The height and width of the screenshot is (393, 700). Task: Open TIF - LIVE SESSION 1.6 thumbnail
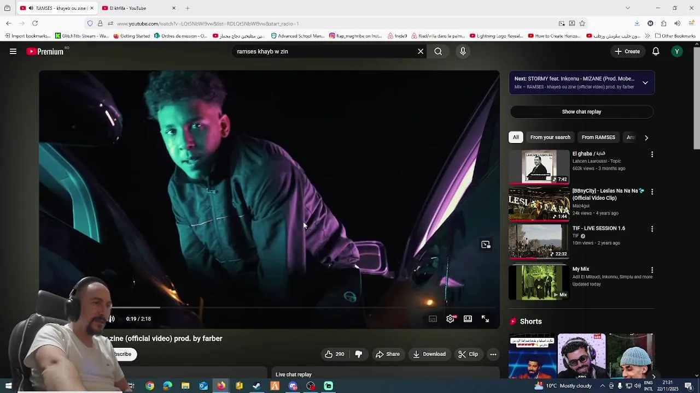(539, 242)
